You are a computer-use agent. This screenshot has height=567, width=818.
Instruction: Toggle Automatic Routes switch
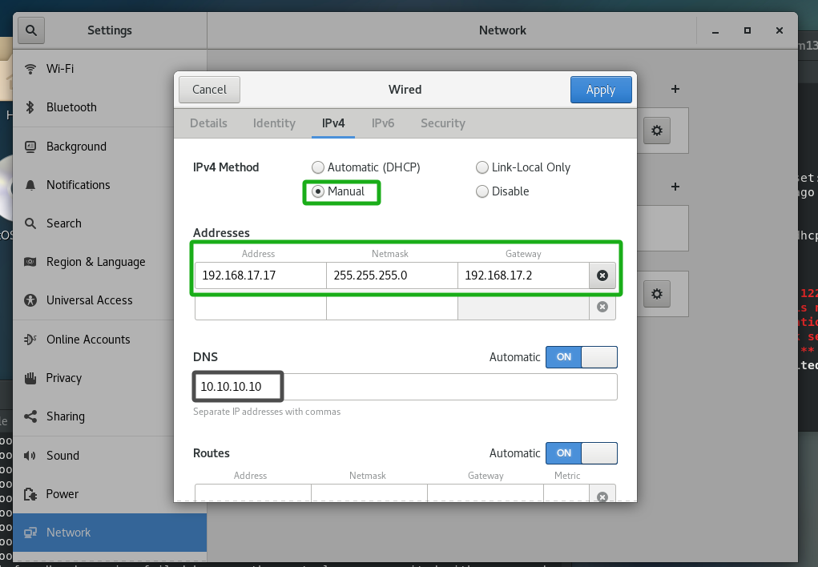point(581,453)
